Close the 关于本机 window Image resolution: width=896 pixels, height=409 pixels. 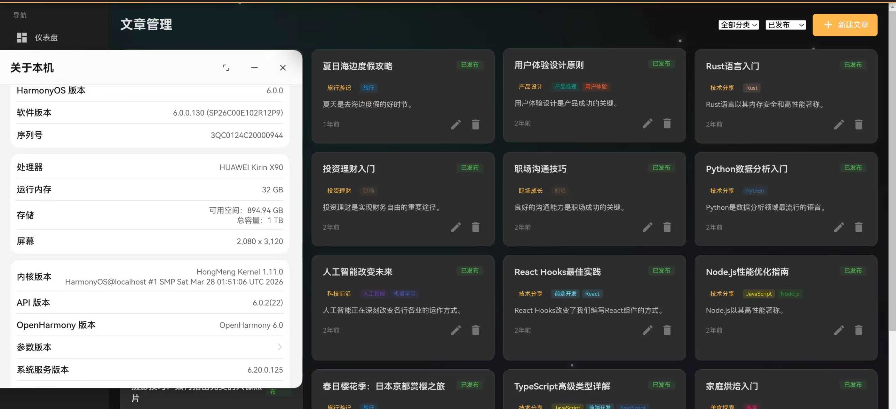[283, 68]
